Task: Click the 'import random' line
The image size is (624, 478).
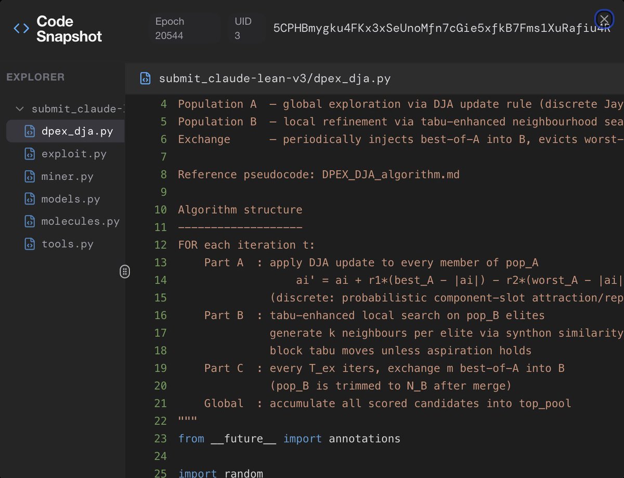Action: [220, 473]
